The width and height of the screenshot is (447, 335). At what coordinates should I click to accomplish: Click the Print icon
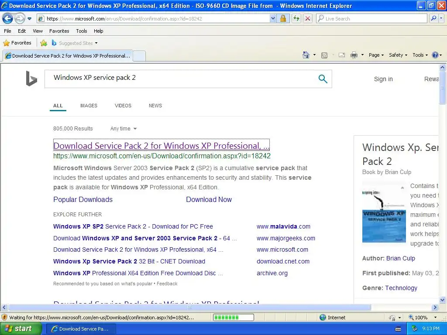click(x=354, y=55)
